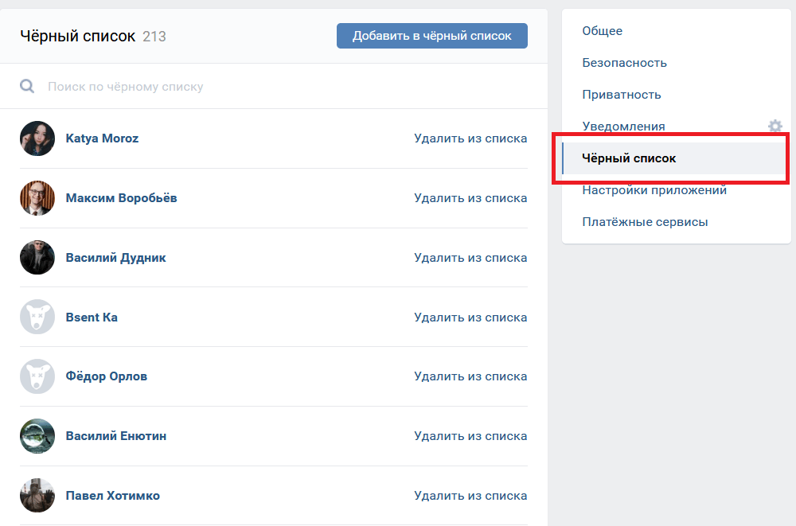Click Фёдор Орлов's default avatar icon

pyautogui.click(x=37, y=376)
